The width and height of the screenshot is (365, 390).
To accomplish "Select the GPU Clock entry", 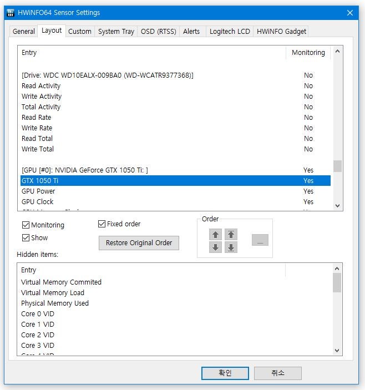I will tap(175, 202).
